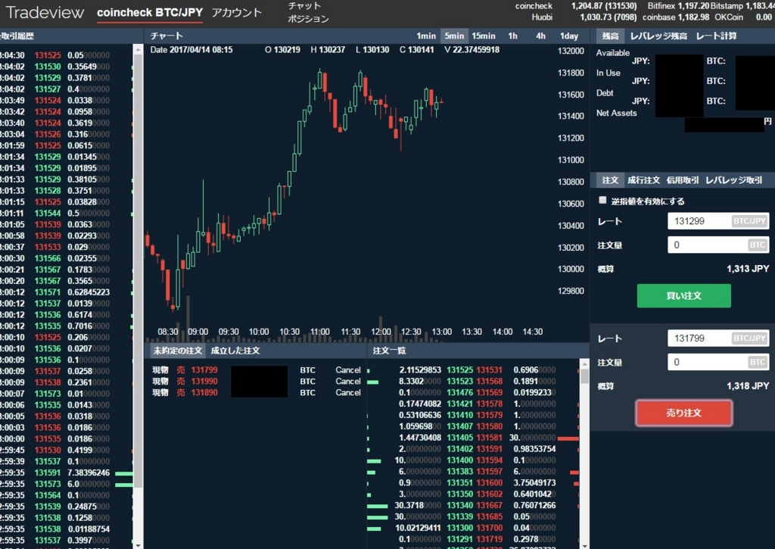The width and height of the screenshot is (775, 549).
Task: Click bid price 131525 in order book
Action: point(459,370)
